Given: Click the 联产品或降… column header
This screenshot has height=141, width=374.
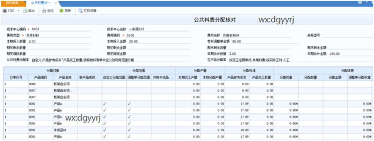Looking at the screenshot, I should pyautogui.click(x=90, y=77).
